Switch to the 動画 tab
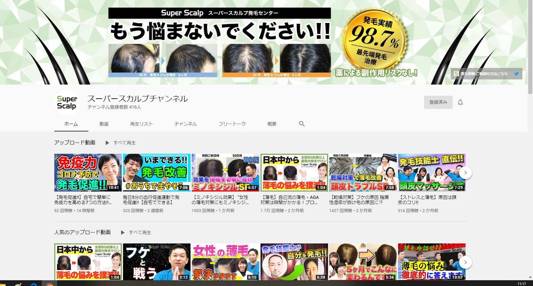This screenshot has width=533, height=286. 104,124
